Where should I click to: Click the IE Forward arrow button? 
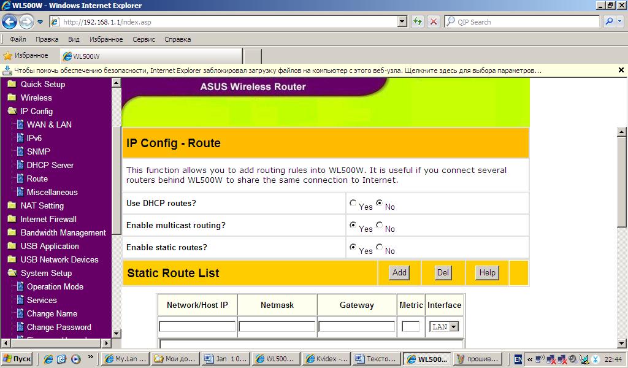pos(26,21)
